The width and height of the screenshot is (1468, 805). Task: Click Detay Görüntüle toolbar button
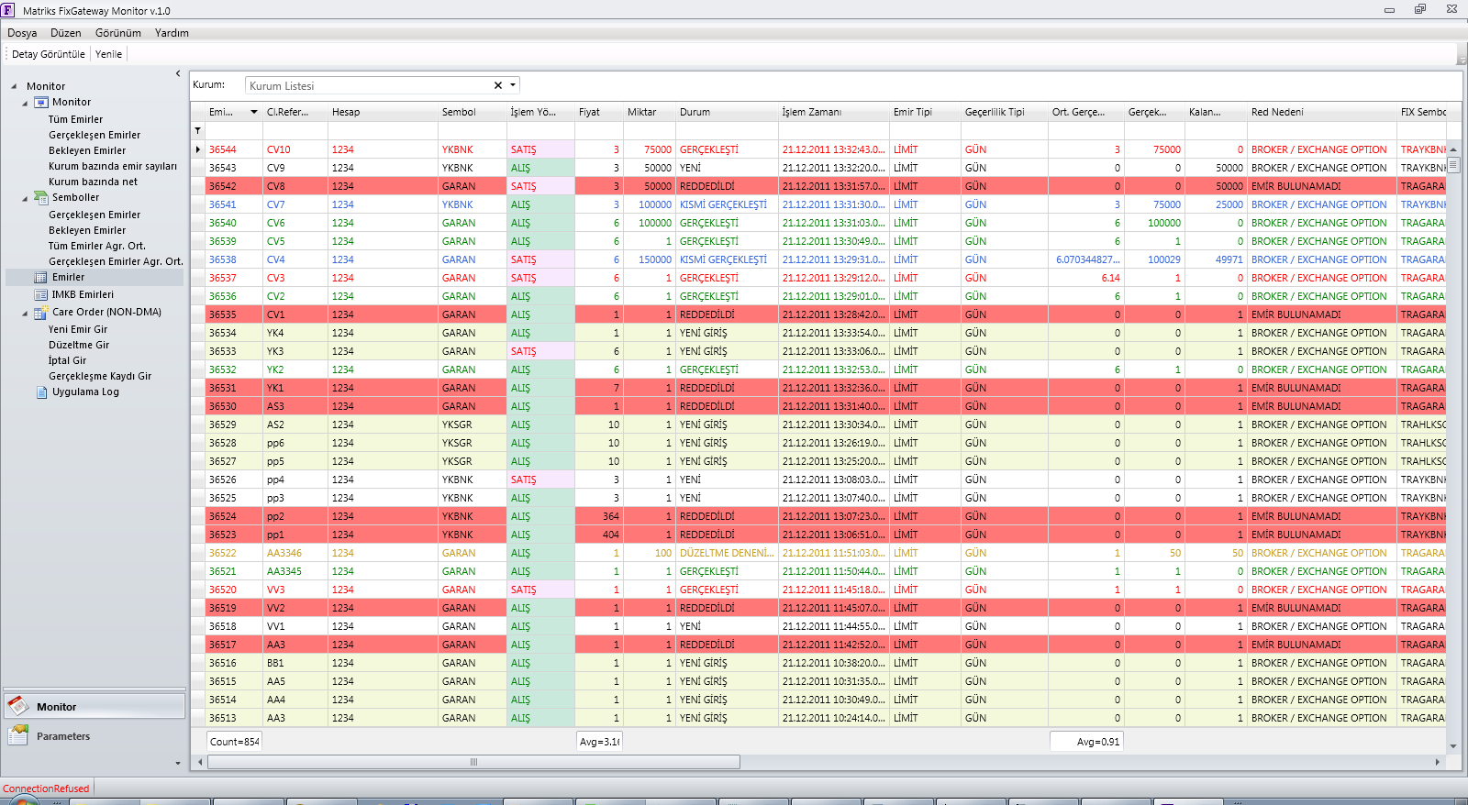pyautogui.click(x=49, y=54)
